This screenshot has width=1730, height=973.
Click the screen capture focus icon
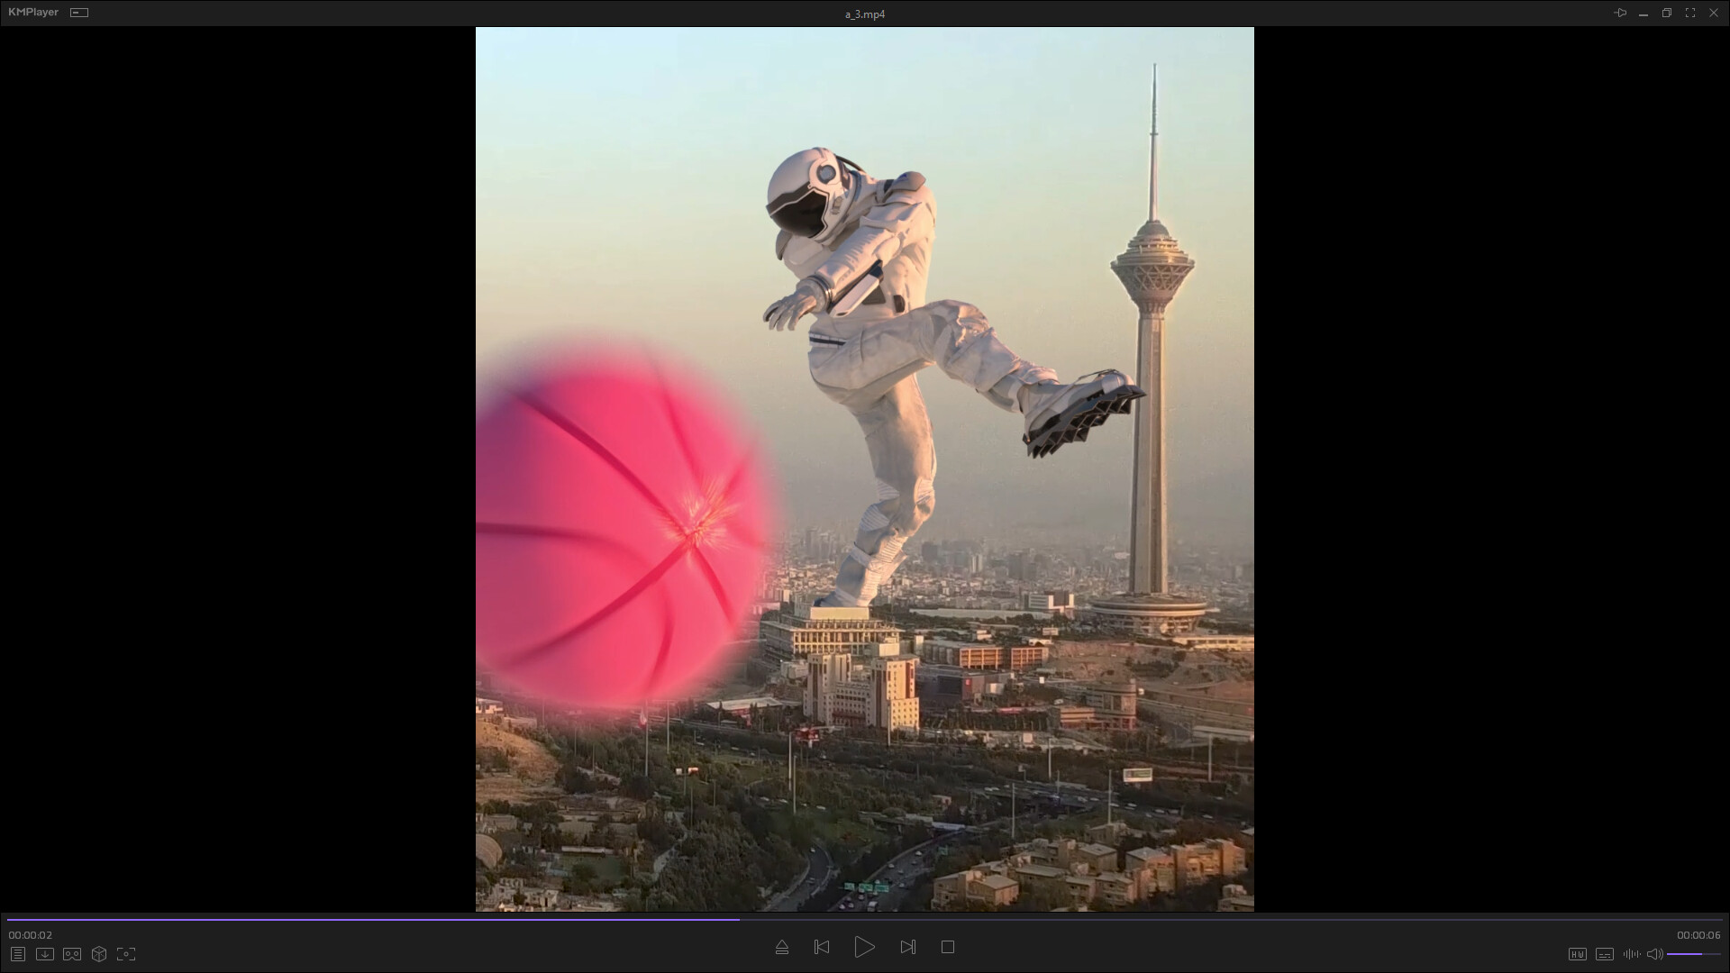click(x=126, y=954)
